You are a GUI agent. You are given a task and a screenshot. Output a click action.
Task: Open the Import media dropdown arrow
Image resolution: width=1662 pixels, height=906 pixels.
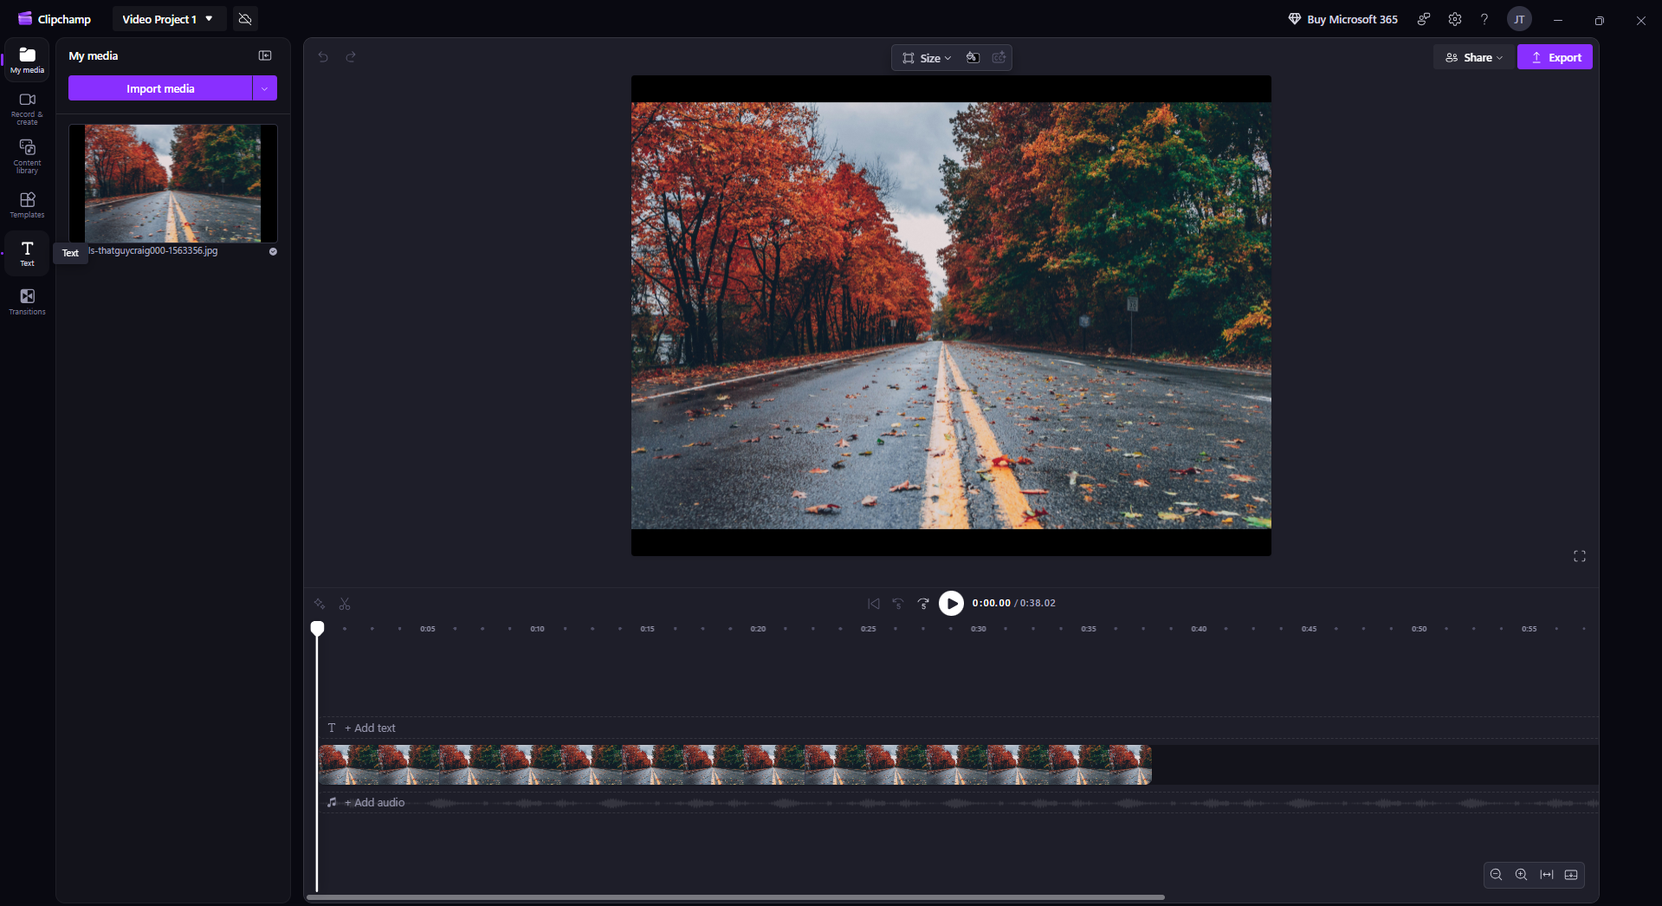tap(265, 88)
